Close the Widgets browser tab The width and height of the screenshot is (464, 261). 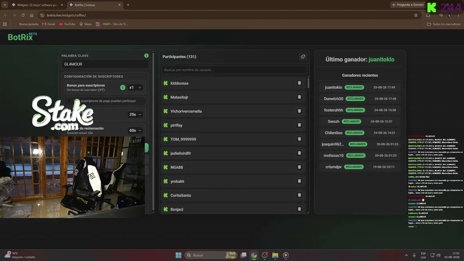coord(63,5)
